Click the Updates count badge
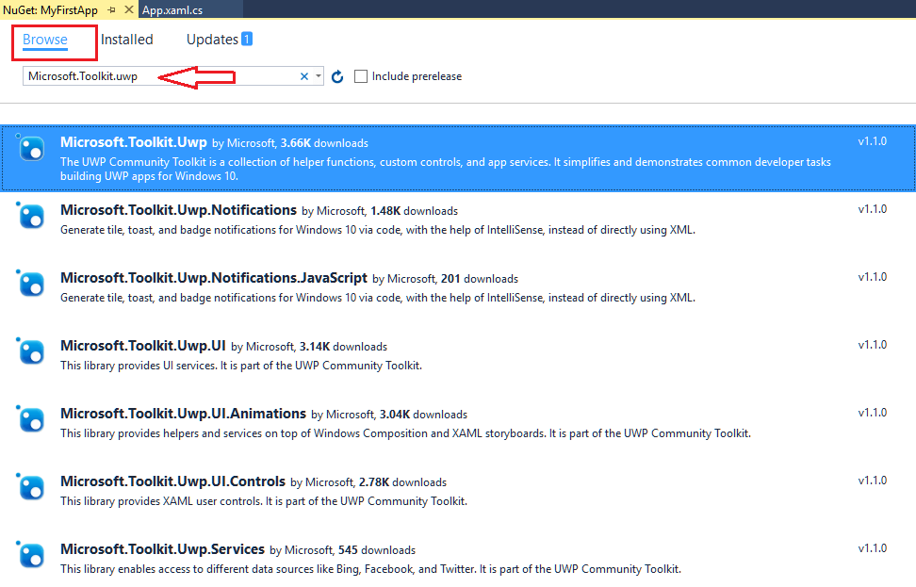Screen dimensions: 916x587 tap(247, 40)
